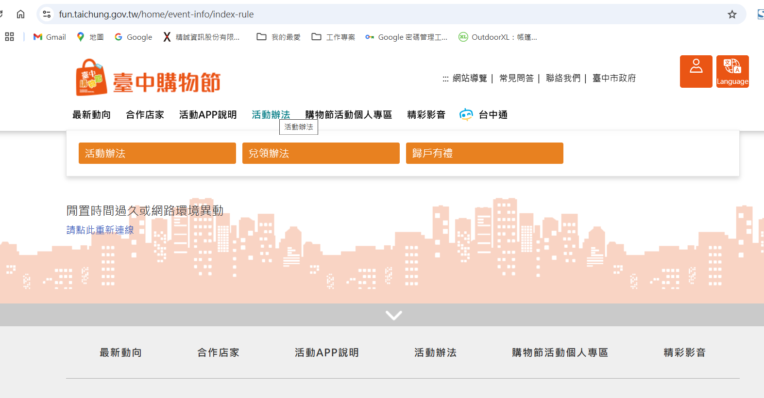Open the Chrome apps grid icon
Image resolution: width=764 pixels, height=398 pixels.
[9, 37]
